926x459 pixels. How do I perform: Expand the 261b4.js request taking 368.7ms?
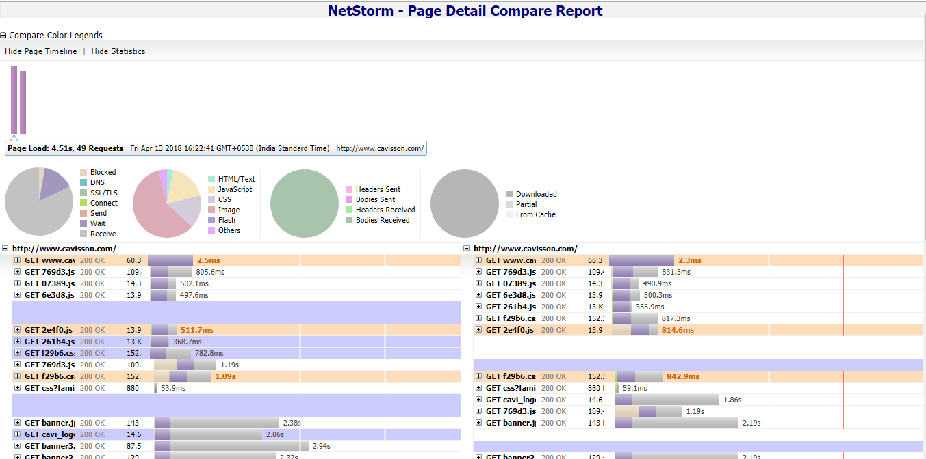tap(18, 342)
